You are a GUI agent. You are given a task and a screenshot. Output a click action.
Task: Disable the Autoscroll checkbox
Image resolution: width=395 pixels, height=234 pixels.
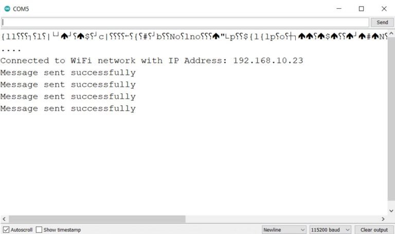tap(6, 230)
